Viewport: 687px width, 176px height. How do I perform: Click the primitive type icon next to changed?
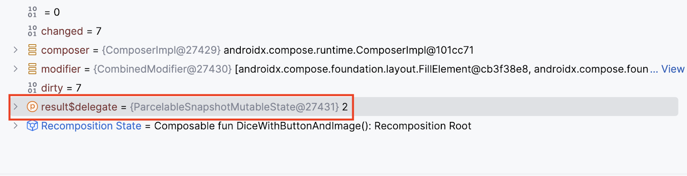click(x=32, y=31)
